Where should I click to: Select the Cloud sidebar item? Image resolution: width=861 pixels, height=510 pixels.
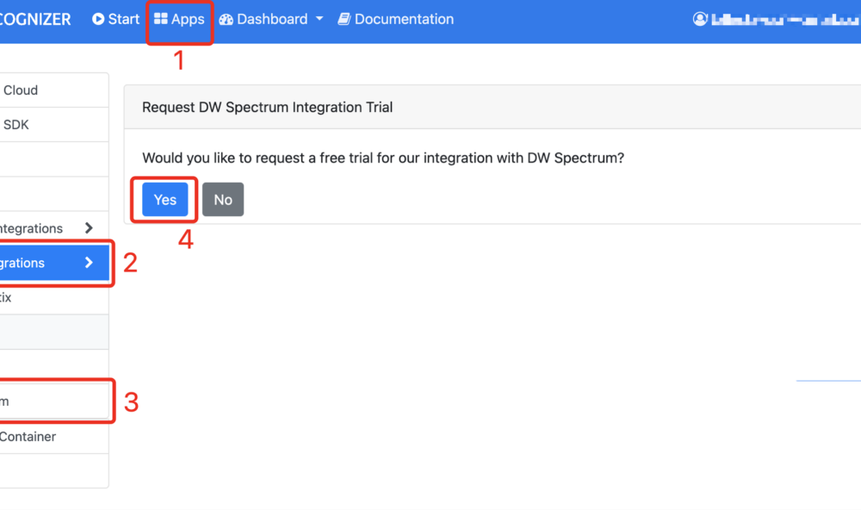[54, 90]
